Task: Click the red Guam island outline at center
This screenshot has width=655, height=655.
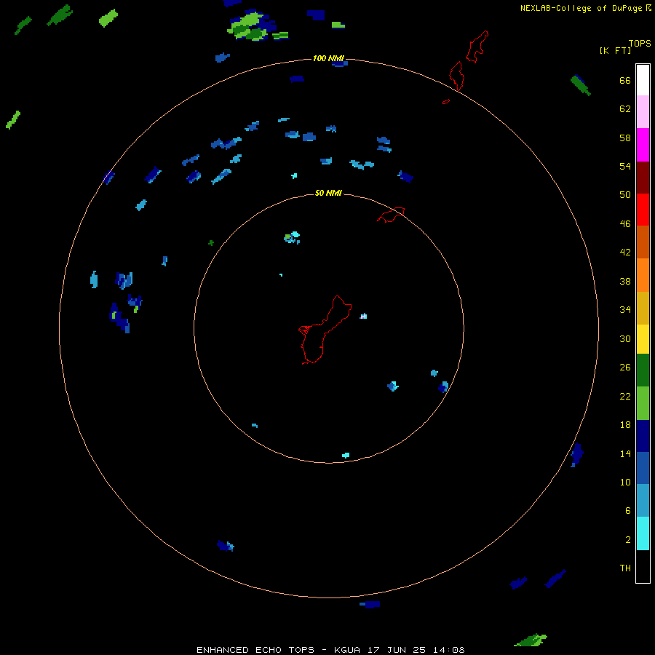Action: 325,330
